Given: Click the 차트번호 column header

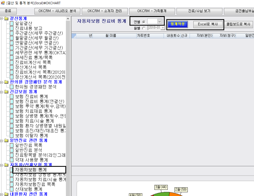Looking at the screenshot, I should click(x=150, y=36).
